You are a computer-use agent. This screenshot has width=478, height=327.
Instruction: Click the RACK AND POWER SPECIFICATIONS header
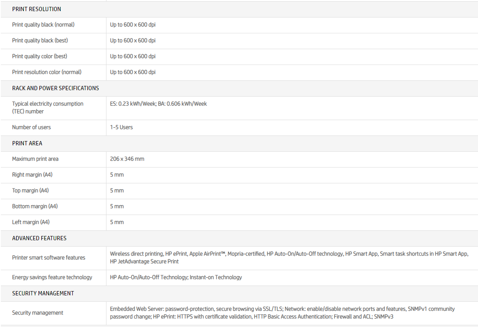coord(56,88)
